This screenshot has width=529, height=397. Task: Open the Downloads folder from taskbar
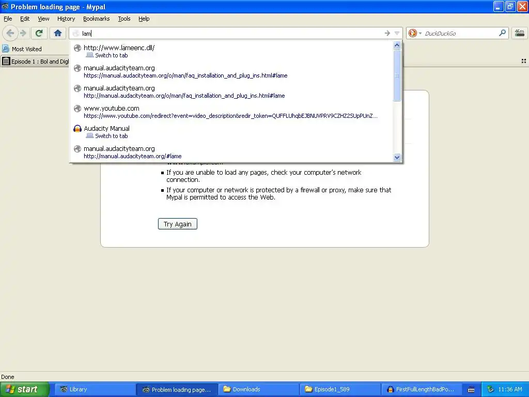pyautogui.click(x=258, y=389)
